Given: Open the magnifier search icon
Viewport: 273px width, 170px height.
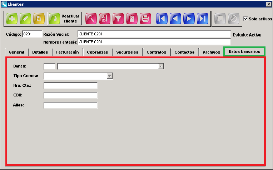Looking at the screenshot, I should coord(91,19).
